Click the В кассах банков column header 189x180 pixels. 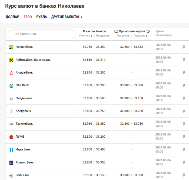pyautogui.click(x=95, y=31)
